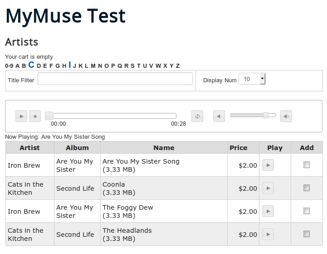Image resolution: width=327 pixels, height=254 pixels.
Task: Click the Album column header
Action: (x=77, y=148)
